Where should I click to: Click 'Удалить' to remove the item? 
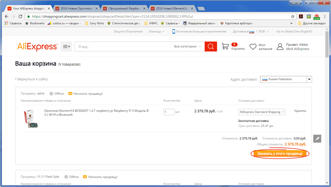[x=300, y=111]
